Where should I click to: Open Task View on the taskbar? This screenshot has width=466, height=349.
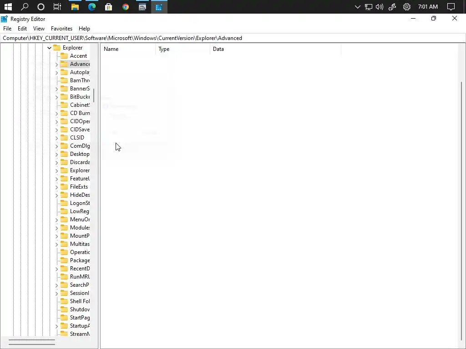tap(57, 6)
